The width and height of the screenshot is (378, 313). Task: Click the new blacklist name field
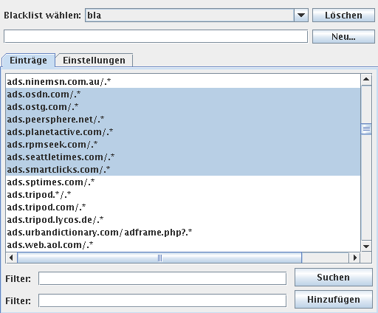(156, 36)
